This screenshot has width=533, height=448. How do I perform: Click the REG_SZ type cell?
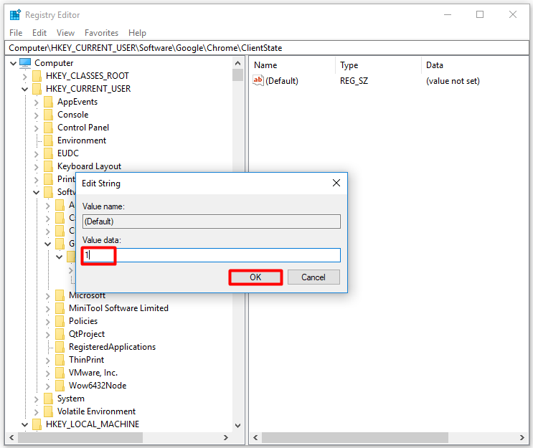point(354,81)
